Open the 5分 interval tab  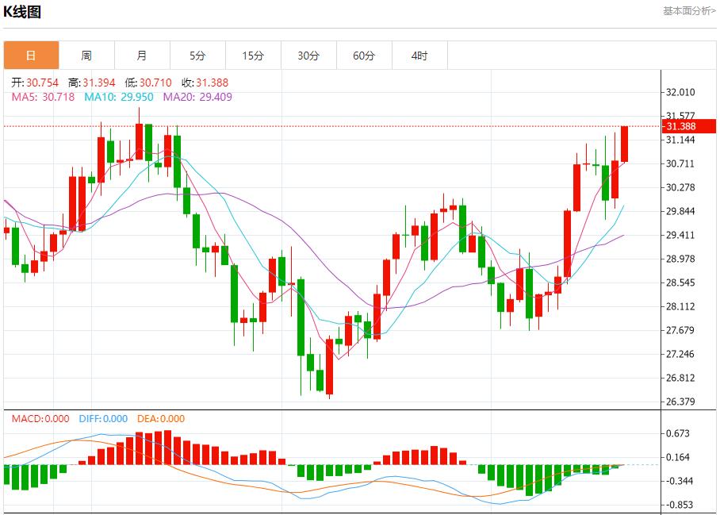197,56
